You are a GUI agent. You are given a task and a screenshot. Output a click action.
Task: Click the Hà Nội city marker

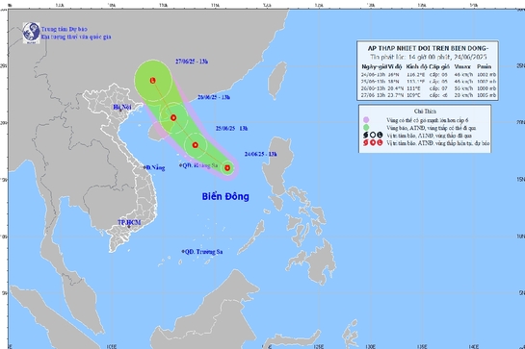(120, 110)
